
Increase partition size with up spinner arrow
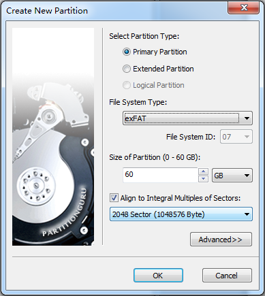point(203,171)
